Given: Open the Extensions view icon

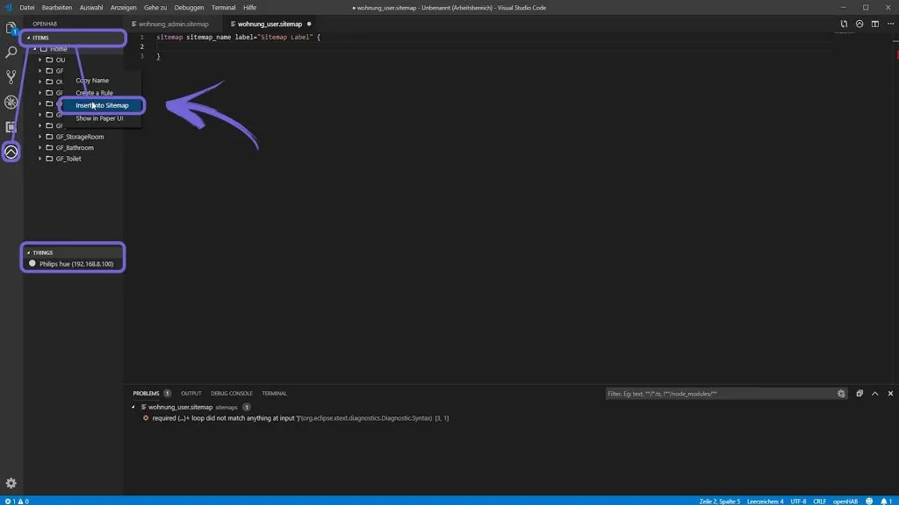Looking at the screenshot, I should tap(11, 126).
